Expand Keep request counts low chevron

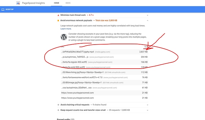[147, 110]
